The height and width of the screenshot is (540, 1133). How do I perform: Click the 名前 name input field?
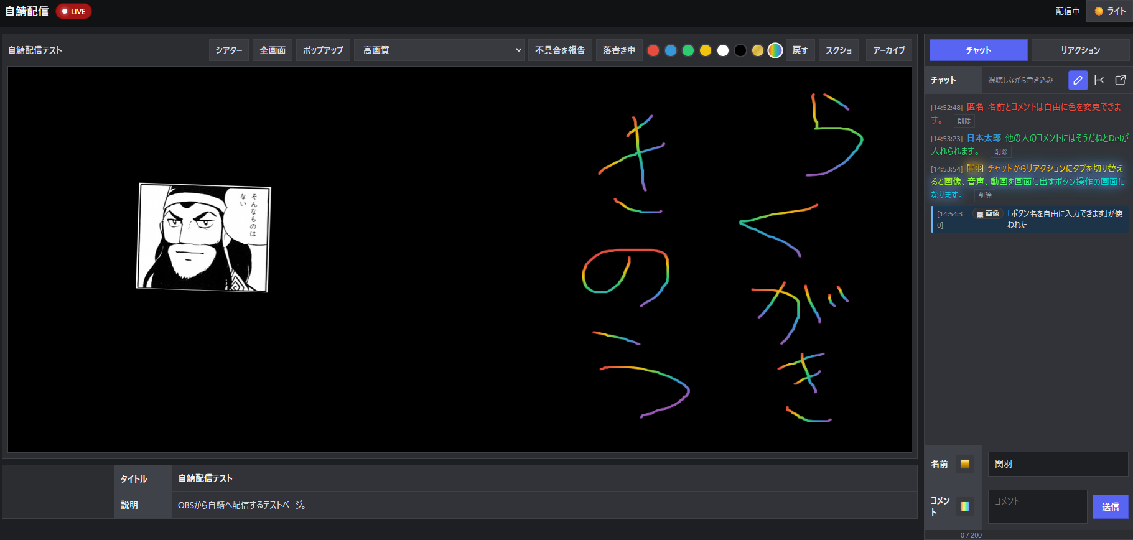point(1058,464)
